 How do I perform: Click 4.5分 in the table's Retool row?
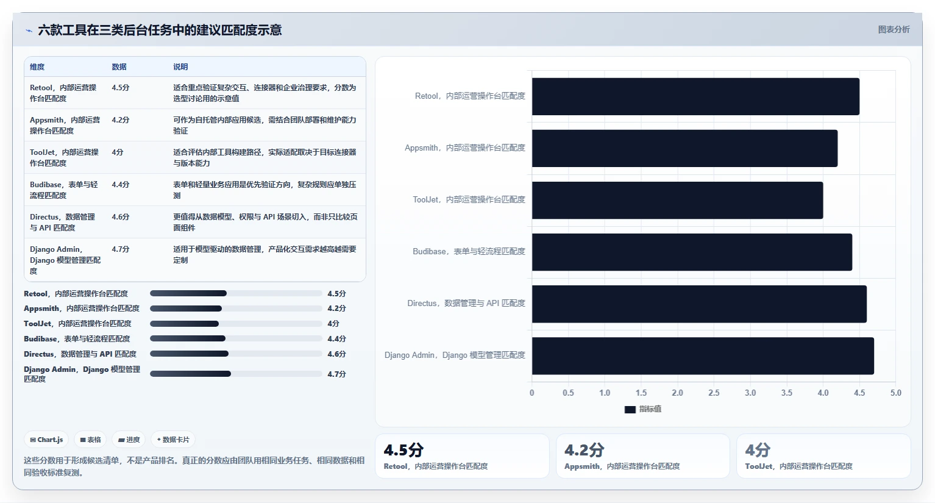coord(121,88)
